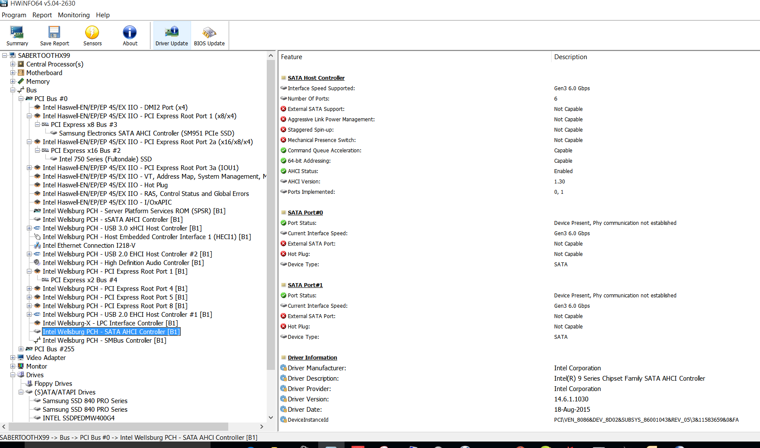Click red X icon beside Staggered Spin-up

[x=284, y=129]
